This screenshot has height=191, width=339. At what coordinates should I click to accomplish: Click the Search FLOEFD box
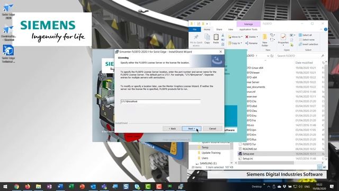pyautogui.click(x=300, y=56)
